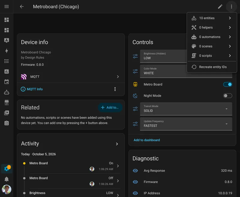Open the user profile avatar

[6, 189]
